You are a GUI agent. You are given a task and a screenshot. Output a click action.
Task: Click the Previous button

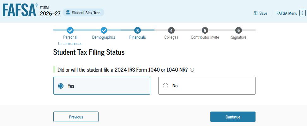coord(76,117)
